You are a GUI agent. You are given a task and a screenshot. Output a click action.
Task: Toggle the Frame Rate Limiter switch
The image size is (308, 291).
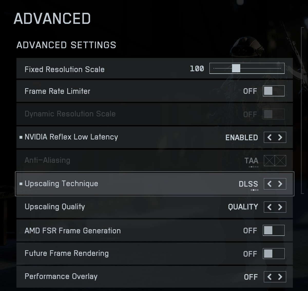(274, 91)
